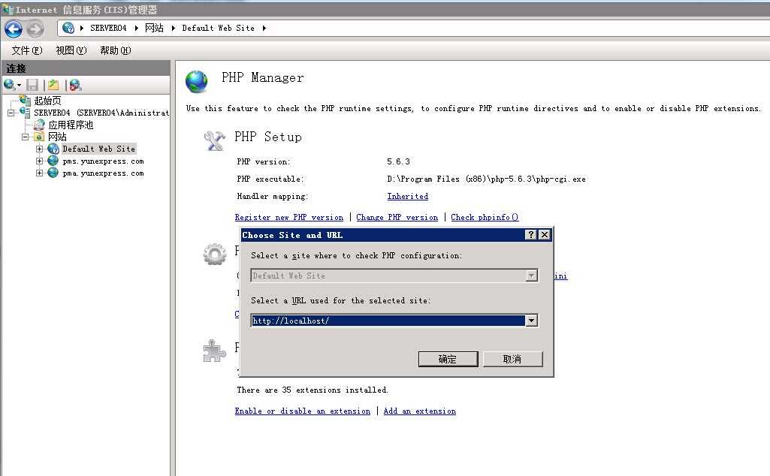Click the disabled Default Web Site combo box
770x476 pixels.
tap(394, 276)
